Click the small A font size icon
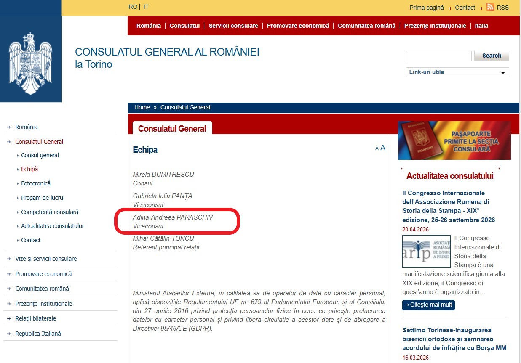 pos(377,148)
